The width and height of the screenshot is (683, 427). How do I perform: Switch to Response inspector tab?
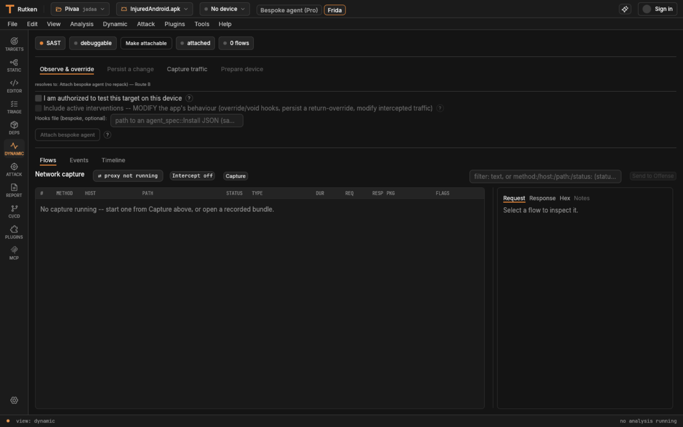pyautogui.click(x=542, y=198)
